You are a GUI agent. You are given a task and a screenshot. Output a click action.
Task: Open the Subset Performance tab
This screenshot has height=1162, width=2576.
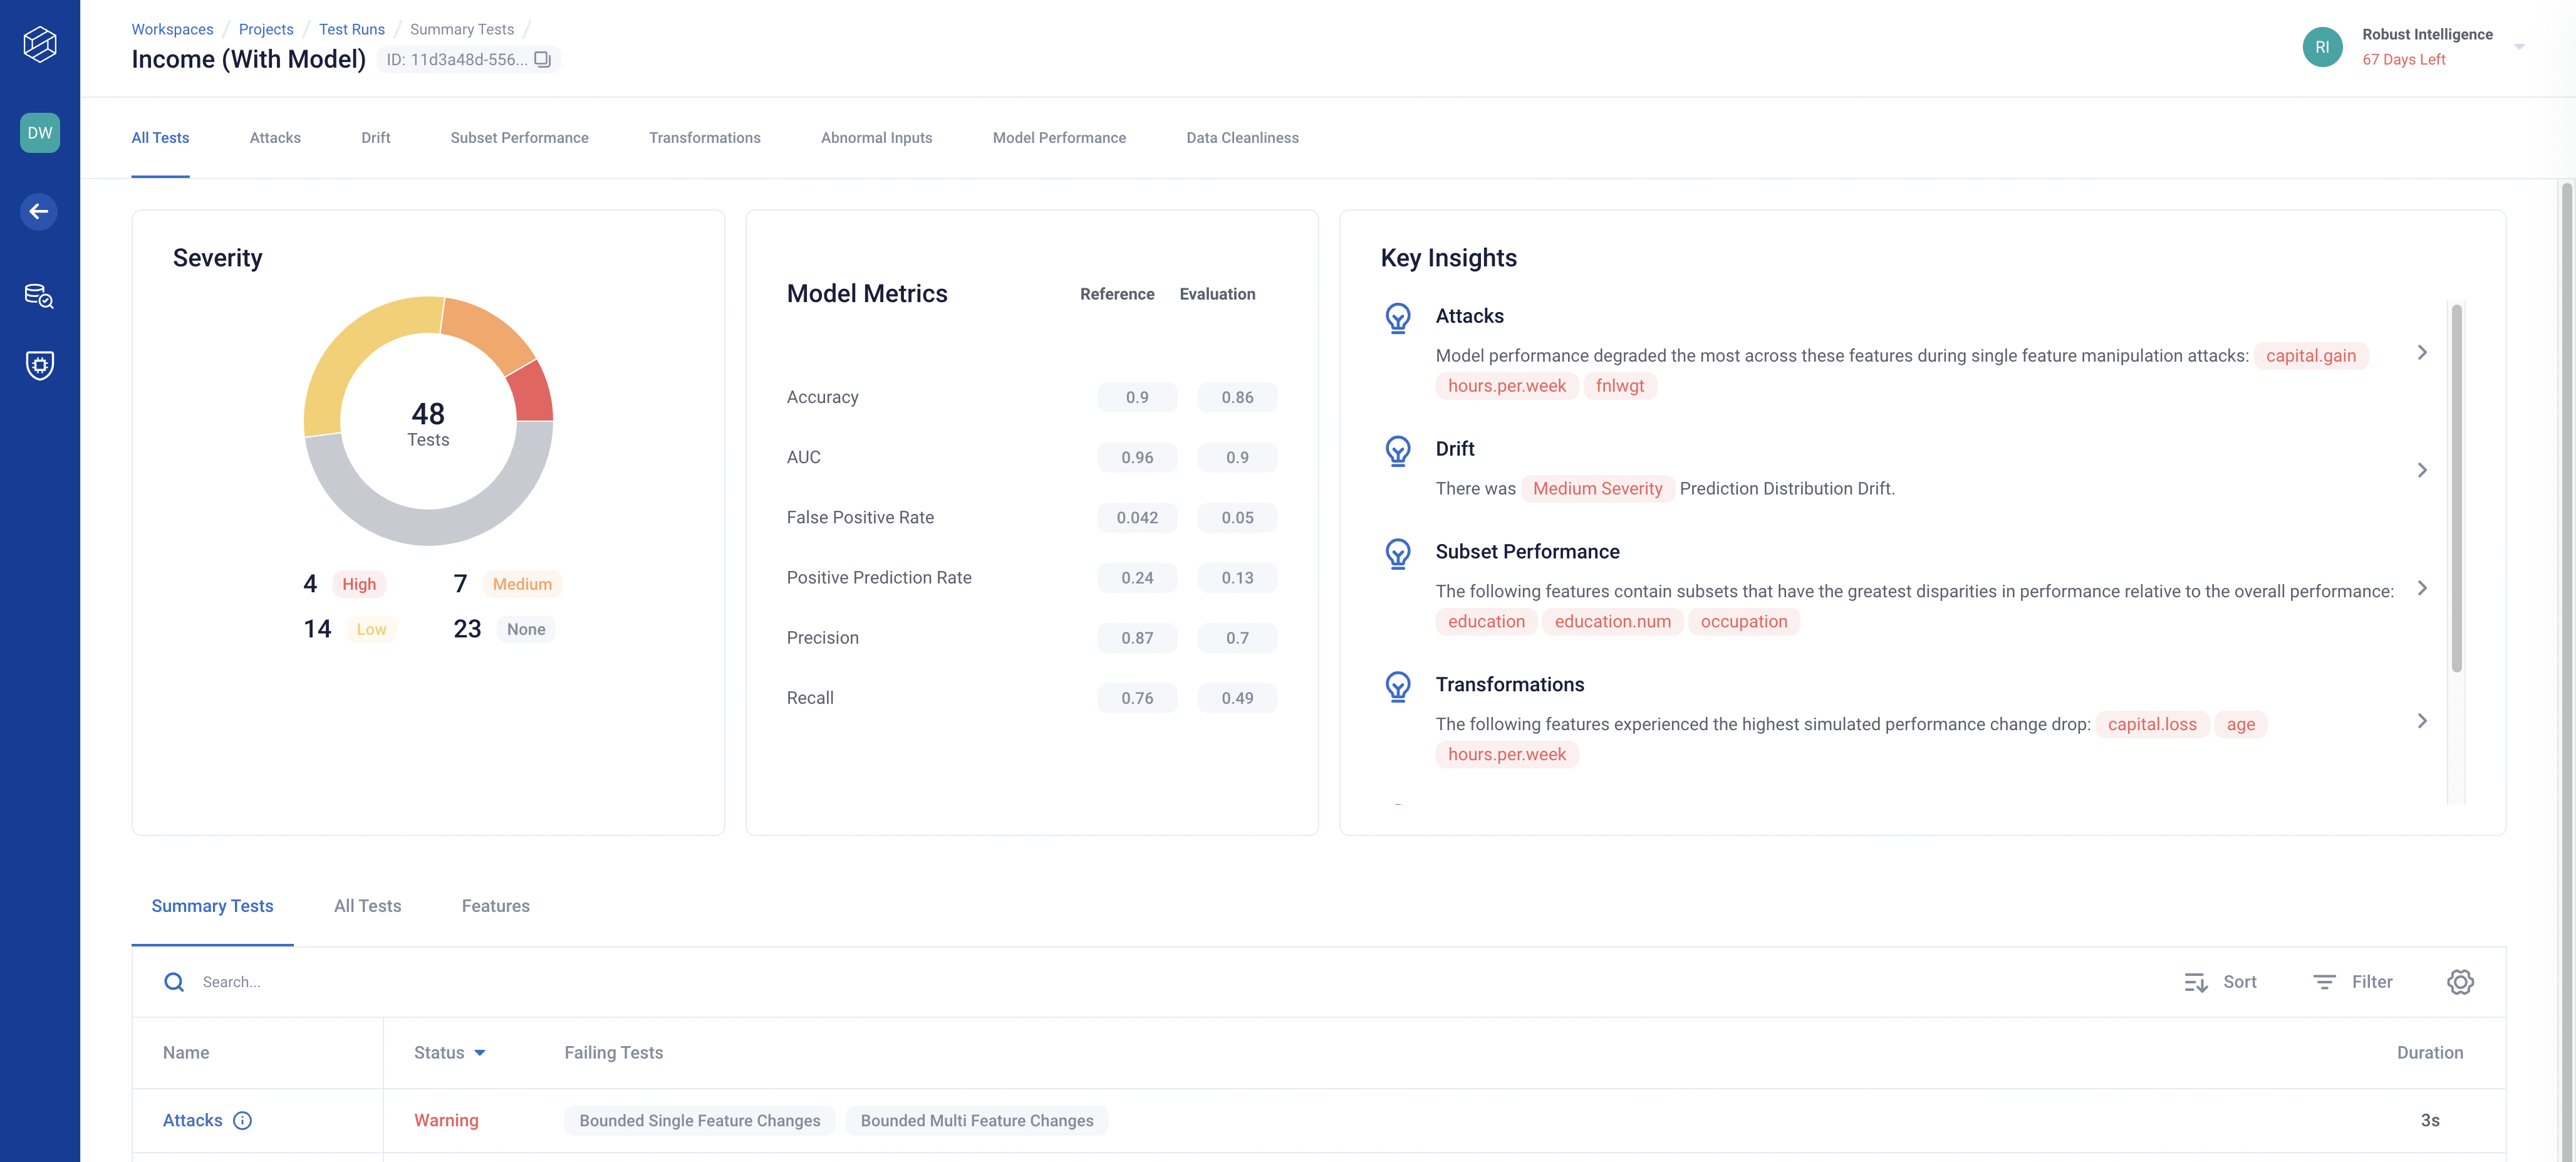click(x=519, y=138)
